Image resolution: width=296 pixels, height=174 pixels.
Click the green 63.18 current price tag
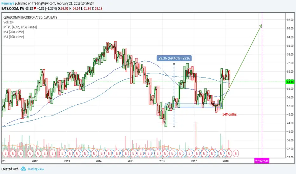(290, 82)
